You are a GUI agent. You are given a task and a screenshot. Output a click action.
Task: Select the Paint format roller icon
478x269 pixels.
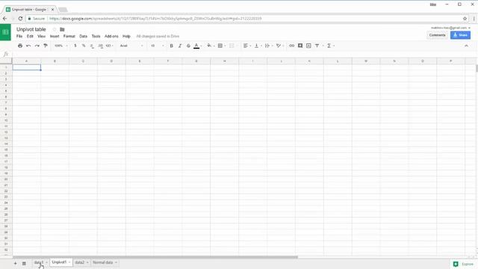46,46
